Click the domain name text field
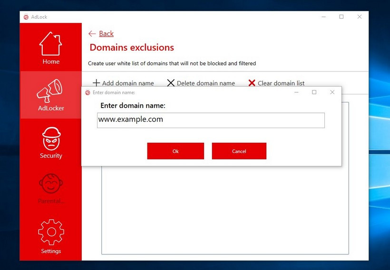390x270 pixels. click(211, 120)
